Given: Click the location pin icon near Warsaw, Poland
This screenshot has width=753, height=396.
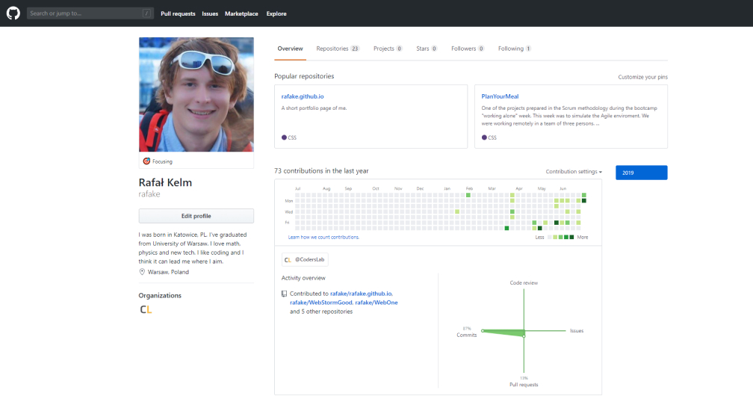Looking at the screenshot, I should [142, 272].
